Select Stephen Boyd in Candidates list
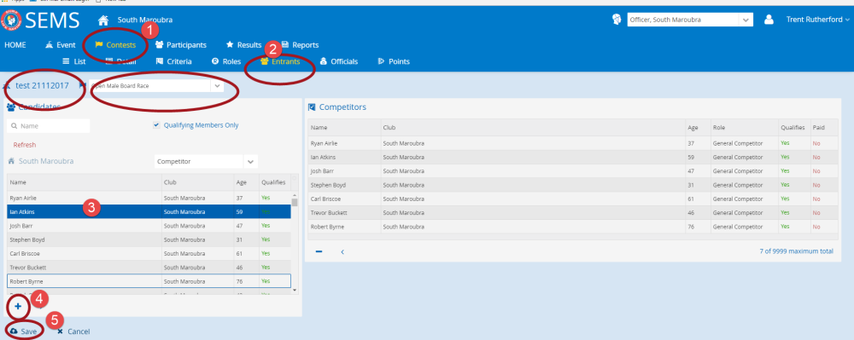Image resolution: width=854 pixels, height=340 pixels. [149, 239]
